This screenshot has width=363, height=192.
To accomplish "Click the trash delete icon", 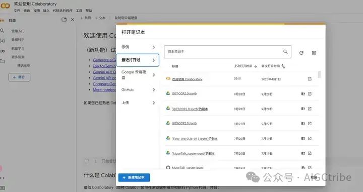I will click(x=314, y=53).
